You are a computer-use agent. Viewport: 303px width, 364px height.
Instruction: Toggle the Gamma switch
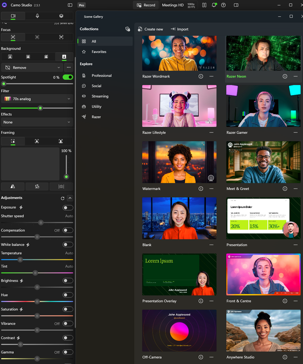tap(68, 352)
